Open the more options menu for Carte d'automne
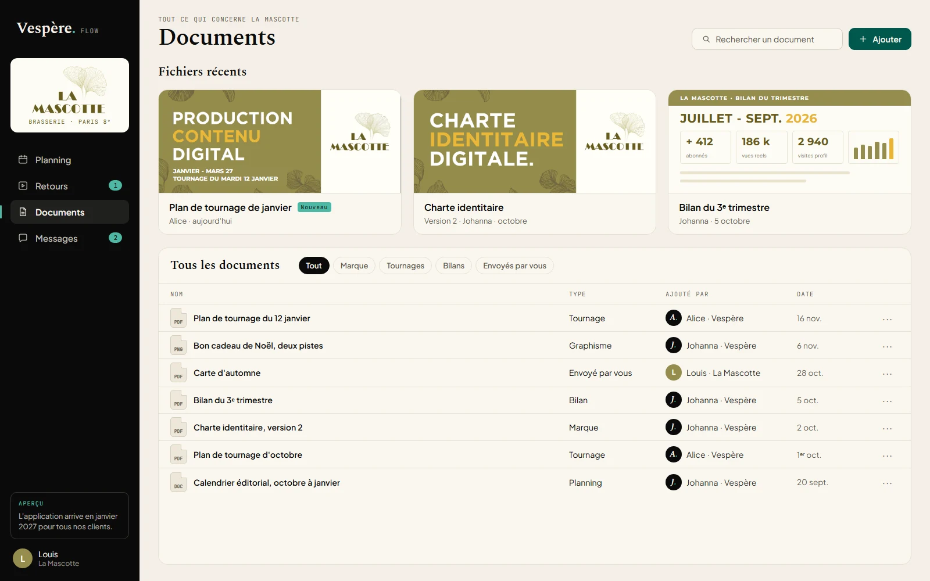This screenshot has height=581, width=930. click(887, 374)
